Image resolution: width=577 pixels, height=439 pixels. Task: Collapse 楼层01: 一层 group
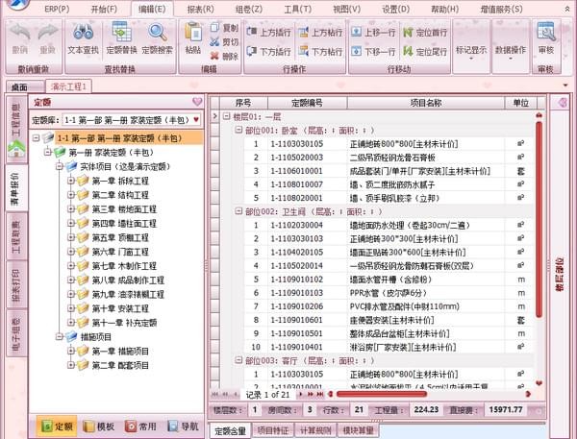[x=226, y=116]
